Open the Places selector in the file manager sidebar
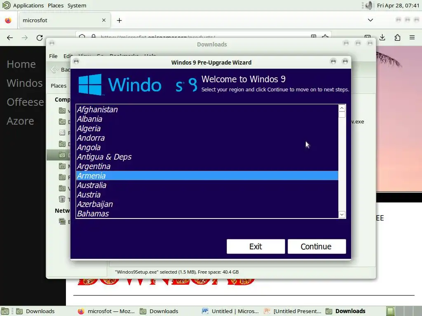 click(x=59, y=86)
